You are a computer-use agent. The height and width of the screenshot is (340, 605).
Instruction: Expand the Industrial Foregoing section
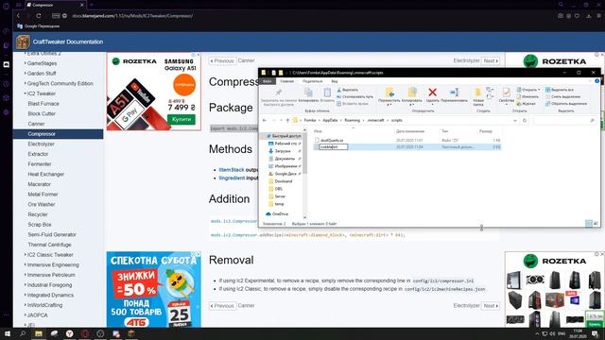pos(26,285)
